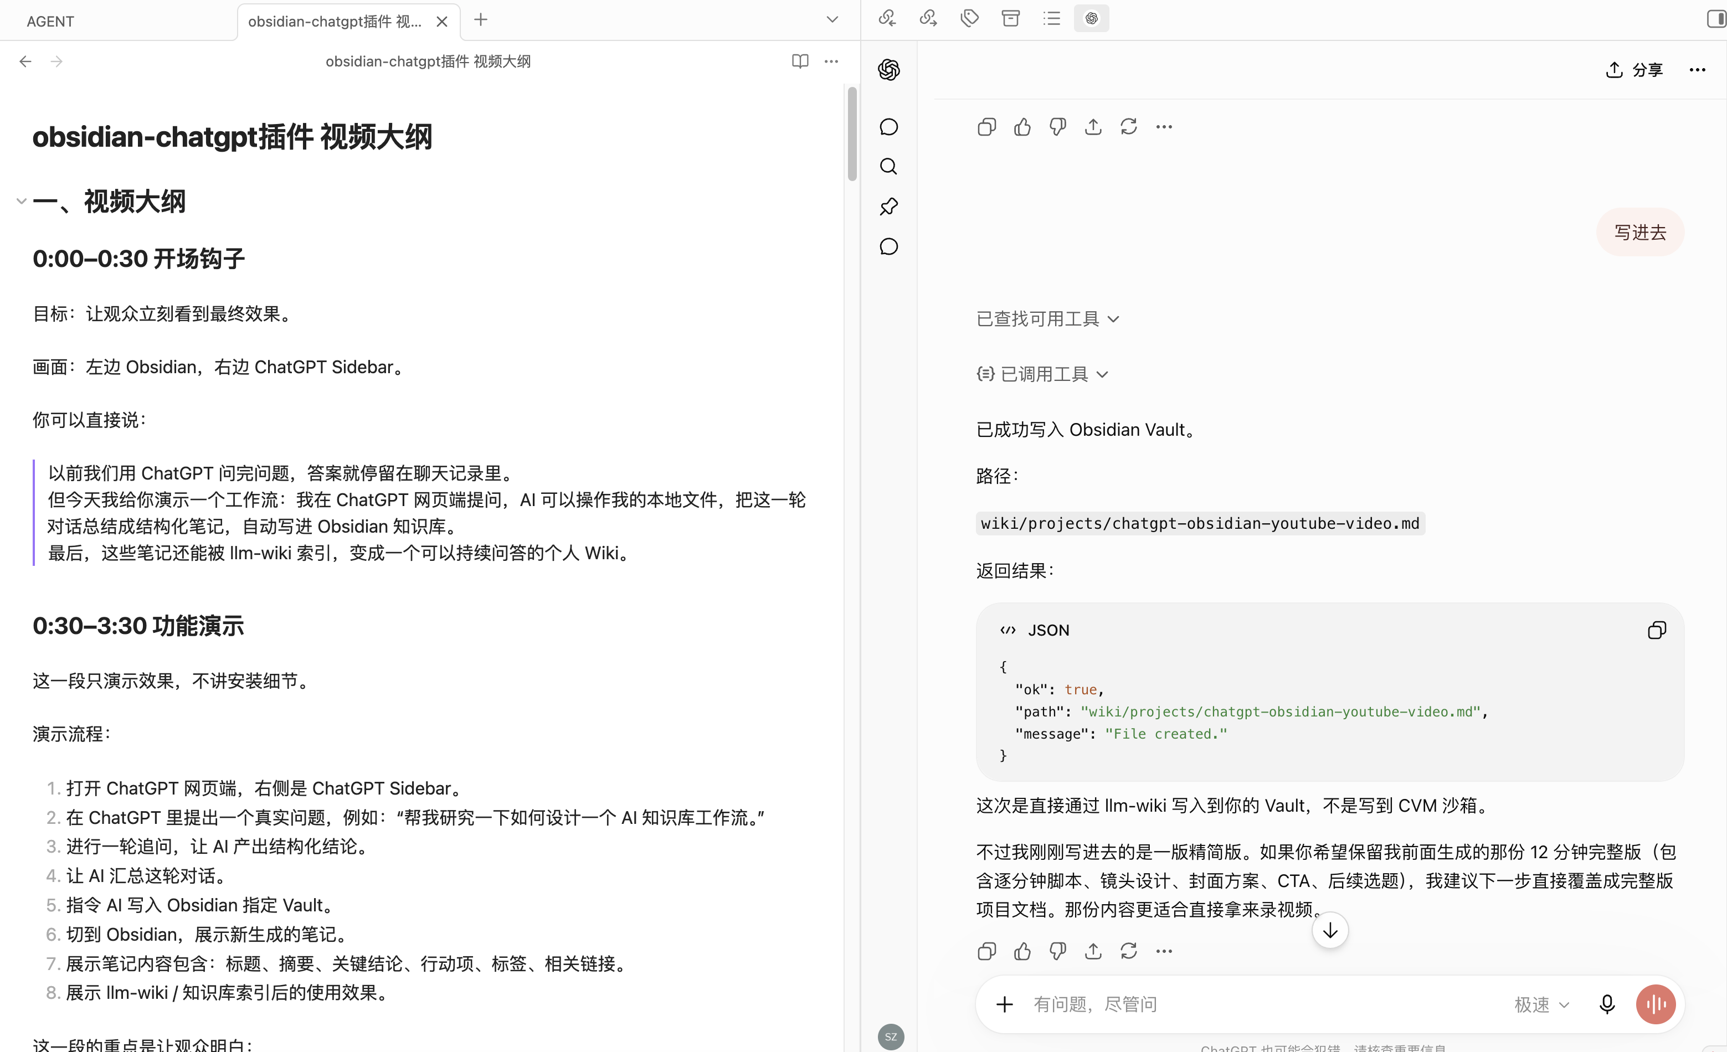Expand 已查找可用工具 details
The image size is (1727, 1052).
(1048, 319)
